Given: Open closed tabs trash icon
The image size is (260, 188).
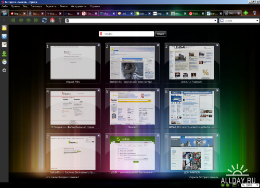Looking at the screenshot, I should [x=254, y=13].
